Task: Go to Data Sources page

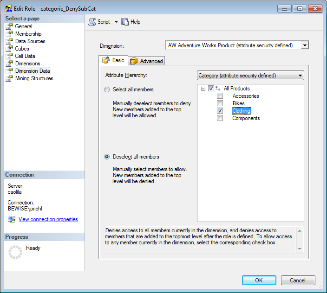Action: pos(30,41)
